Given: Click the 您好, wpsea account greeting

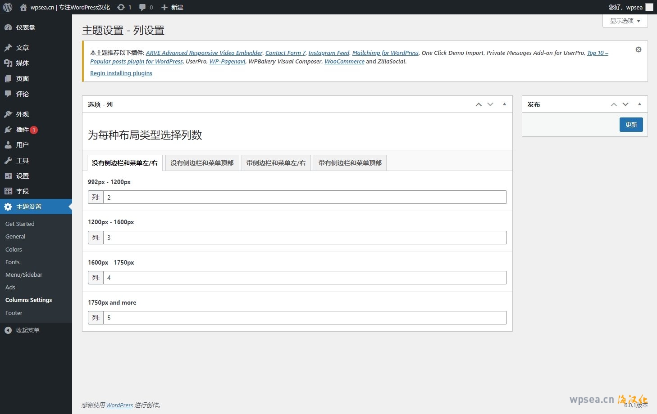Looking at the screenshot, I should coord(625,7).
